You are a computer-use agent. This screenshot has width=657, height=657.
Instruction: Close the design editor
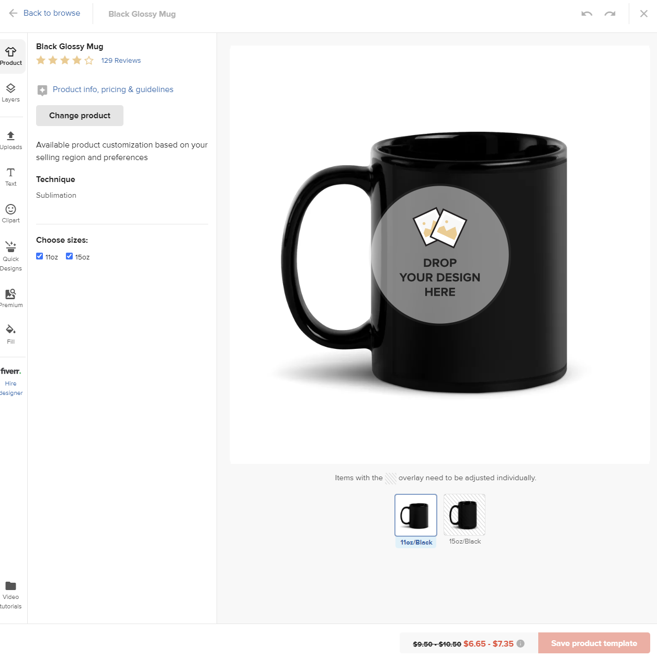[x=644, y=14]
